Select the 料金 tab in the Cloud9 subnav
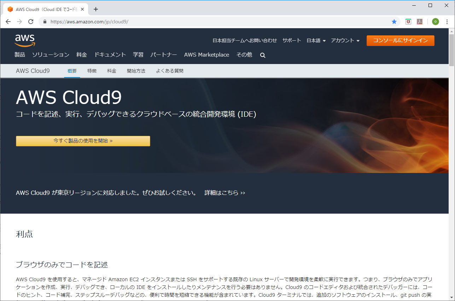Image resolution: width=455 pixels, height=301 pixels. [112, 71]
